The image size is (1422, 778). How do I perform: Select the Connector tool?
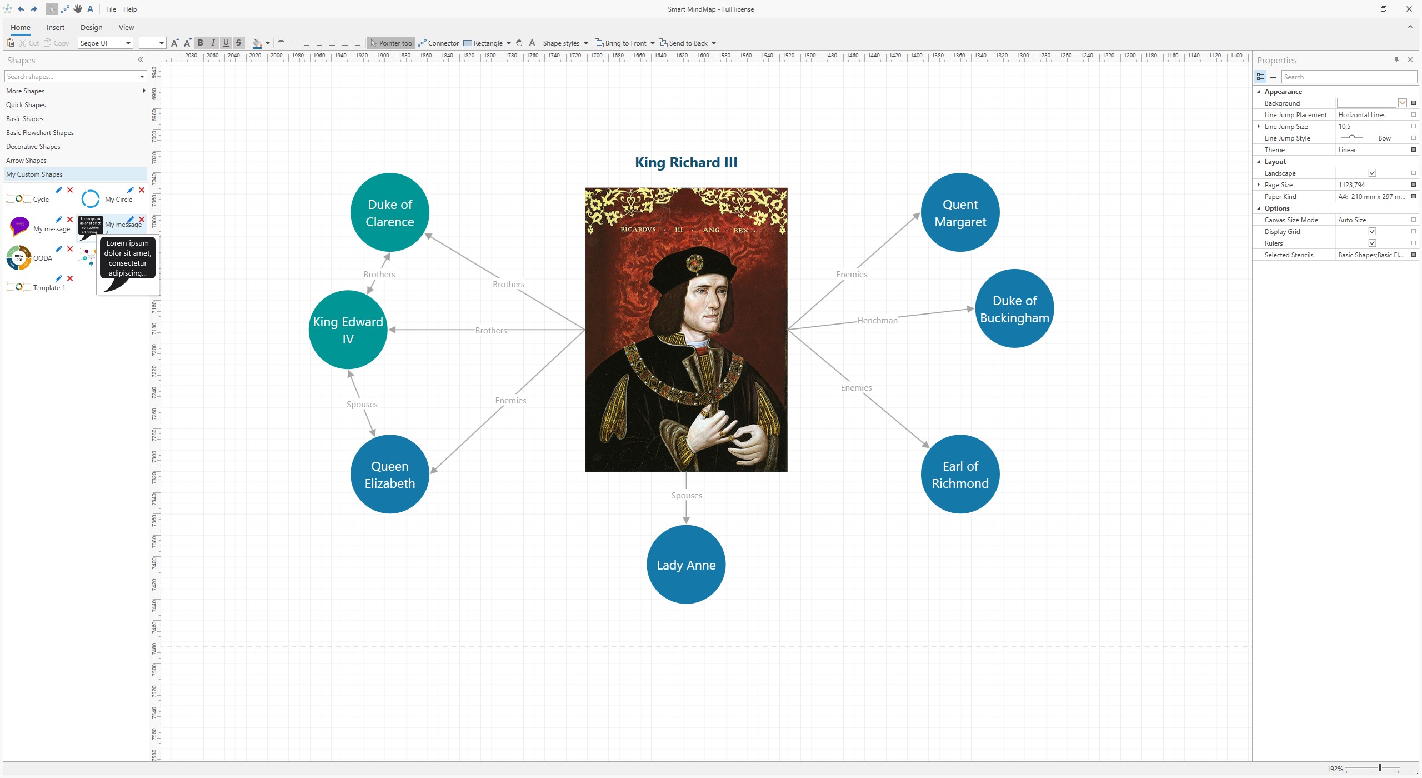click(439, 43)
